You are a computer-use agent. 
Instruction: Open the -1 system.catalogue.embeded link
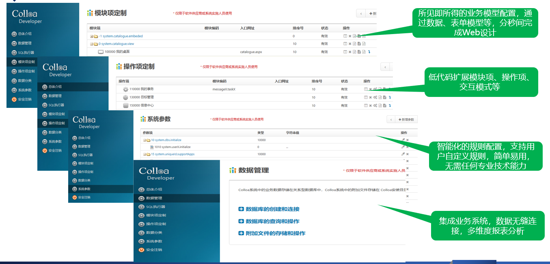point(121,36)
